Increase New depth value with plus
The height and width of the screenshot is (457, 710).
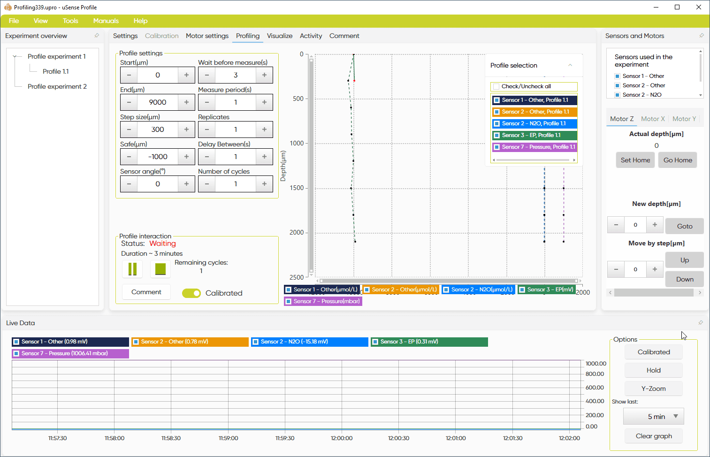tap(655, 225)
